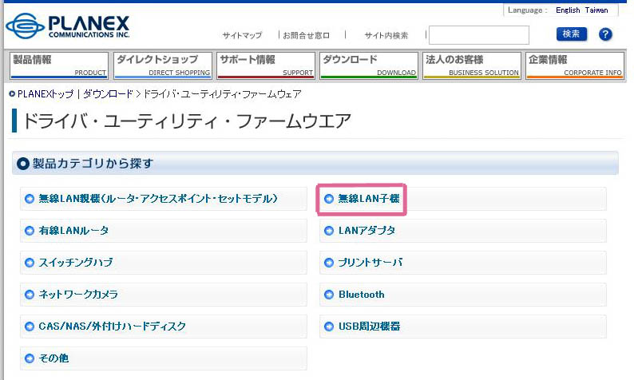634x380 pixels.
Task: Click the arrow icon beside 無線LAN親機
Action: (x=29, y=199)
